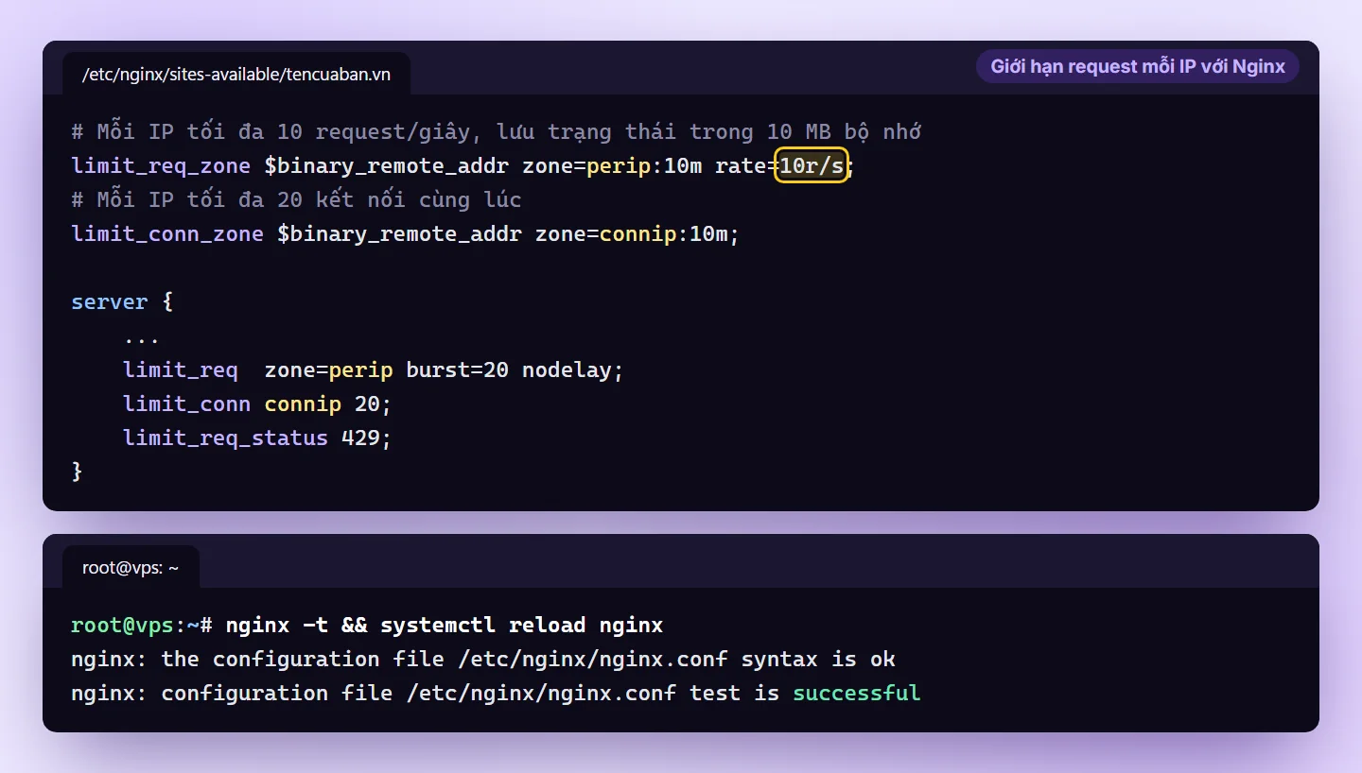Click $binary_remote_addr on the limit_conn_zone line
The image size is (1362, 773).
point(399,234)
